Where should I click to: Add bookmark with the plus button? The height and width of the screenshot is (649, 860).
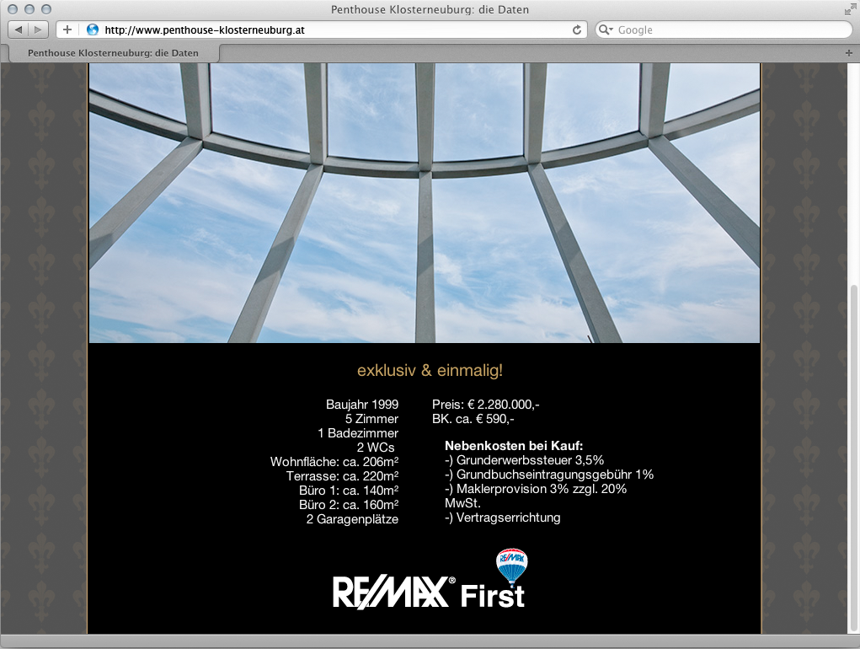67,29
